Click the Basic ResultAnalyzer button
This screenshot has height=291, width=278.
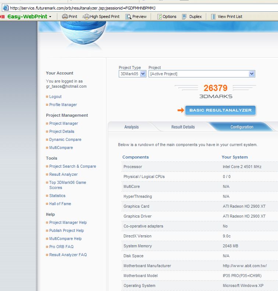click(x=220, y=110)
